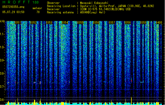This screenshot has width=165, height=105.
Task: Click the 0.7 frequency axis label
Action: click(x=2, y=87)
